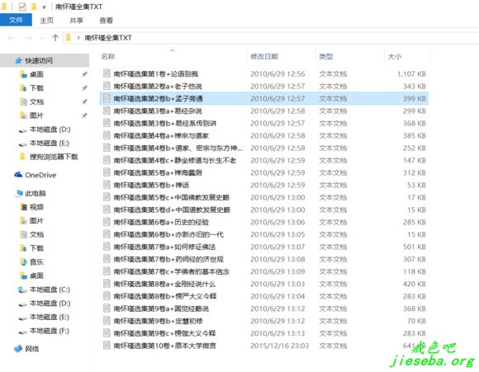479x372 pixels.
Task: Click the address bar path chevron
Action: 78,38
